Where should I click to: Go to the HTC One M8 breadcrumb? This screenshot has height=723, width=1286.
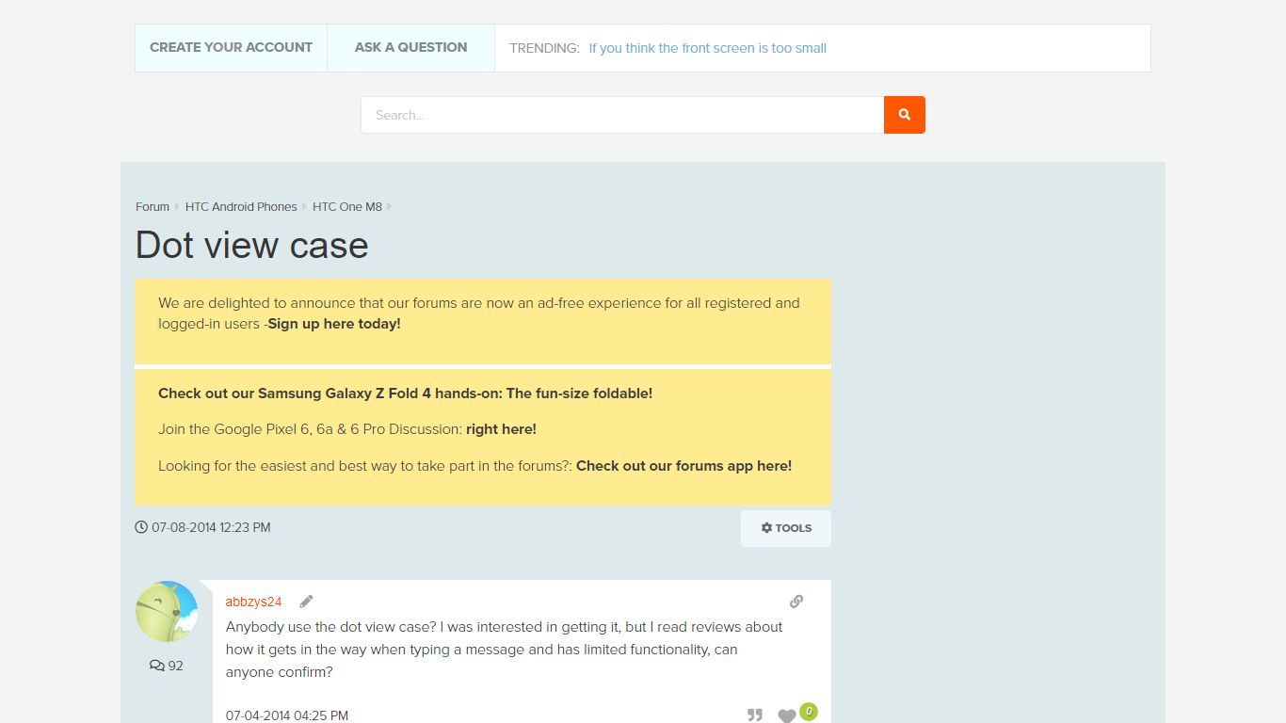click(347, 206)
